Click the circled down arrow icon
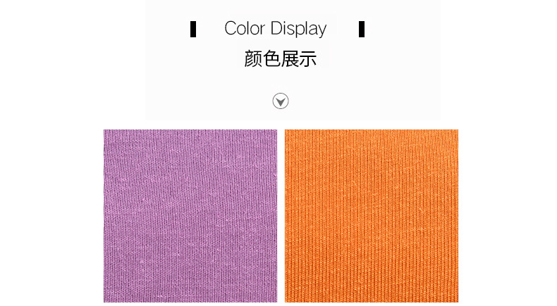 tap(281, 101)
